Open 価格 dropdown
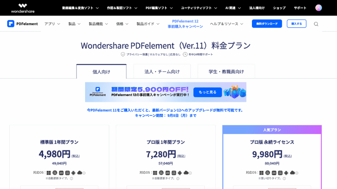The image size is (337, 189). tap(122, 24)
